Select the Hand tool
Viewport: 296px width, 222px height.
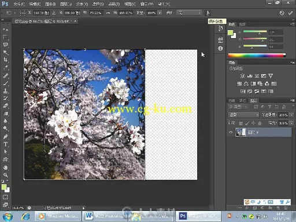pos(5,168)
